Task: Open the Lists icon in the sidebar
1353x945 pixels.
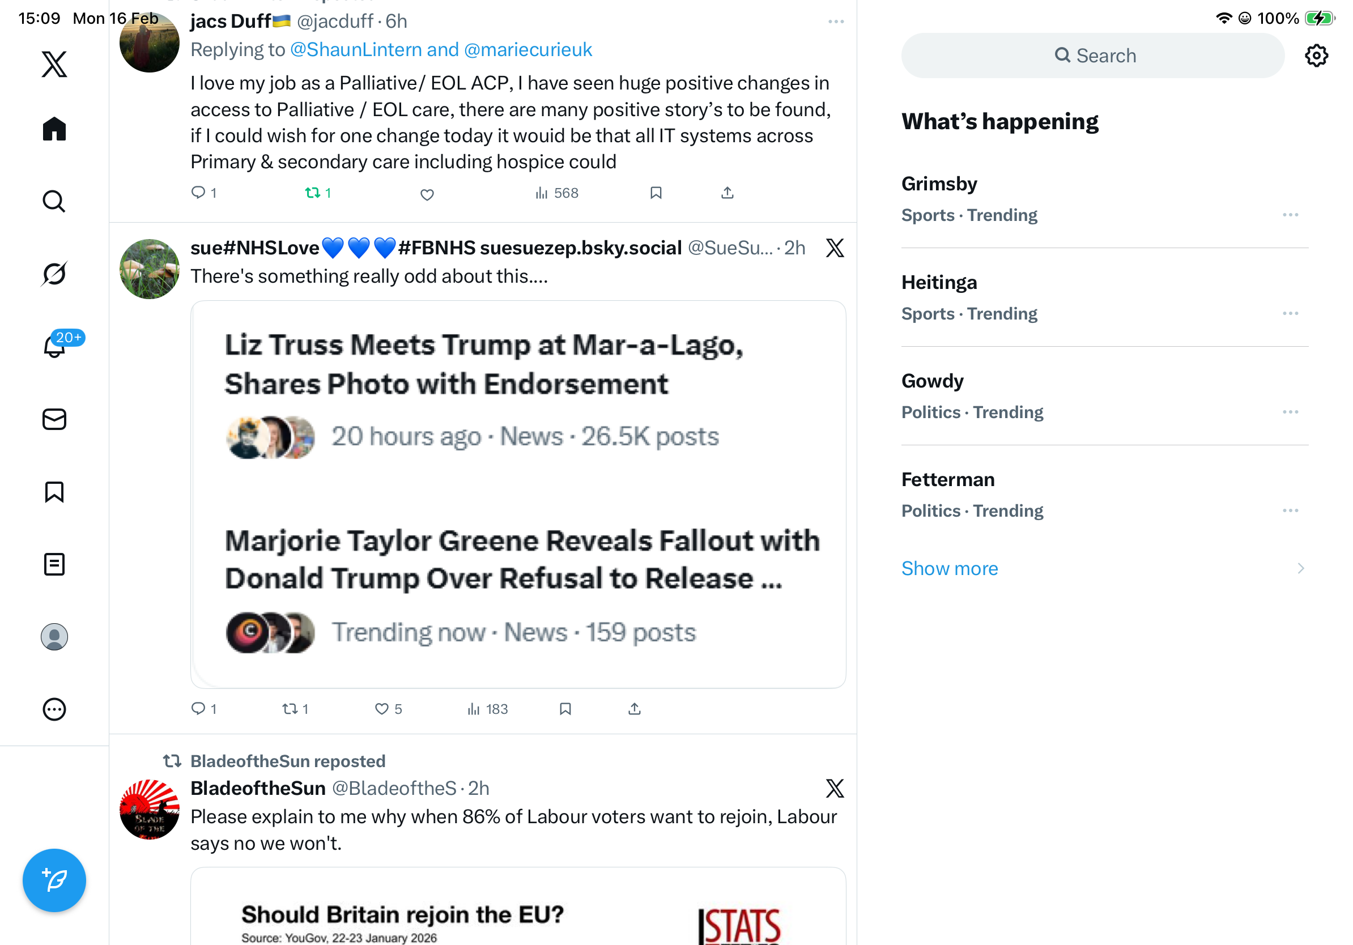Action: (54, 564)
